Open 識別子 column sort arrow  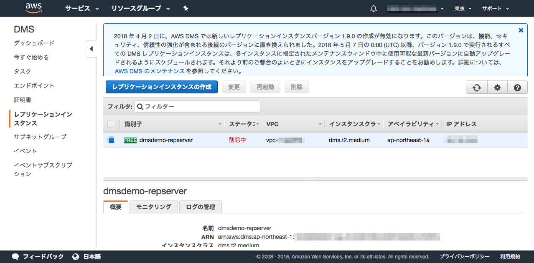[220, 124]
